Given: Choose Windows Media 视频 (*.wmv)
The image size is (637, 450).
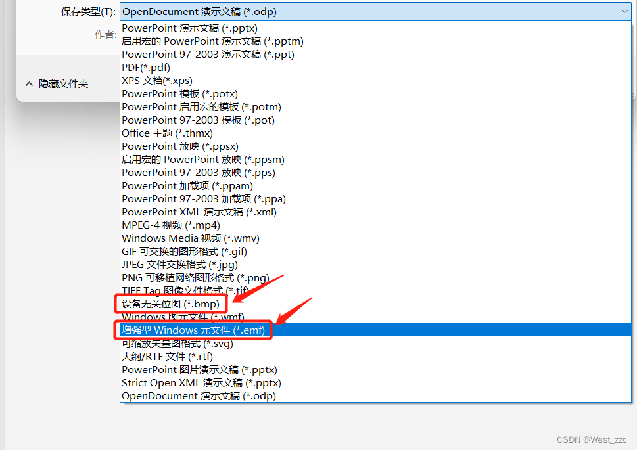Looking at the screenshot, I should [375, 238].
